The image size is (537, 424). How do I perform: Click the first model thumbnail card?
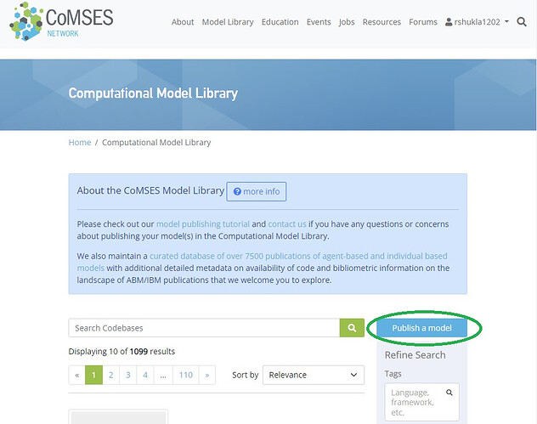click(118, 416)
